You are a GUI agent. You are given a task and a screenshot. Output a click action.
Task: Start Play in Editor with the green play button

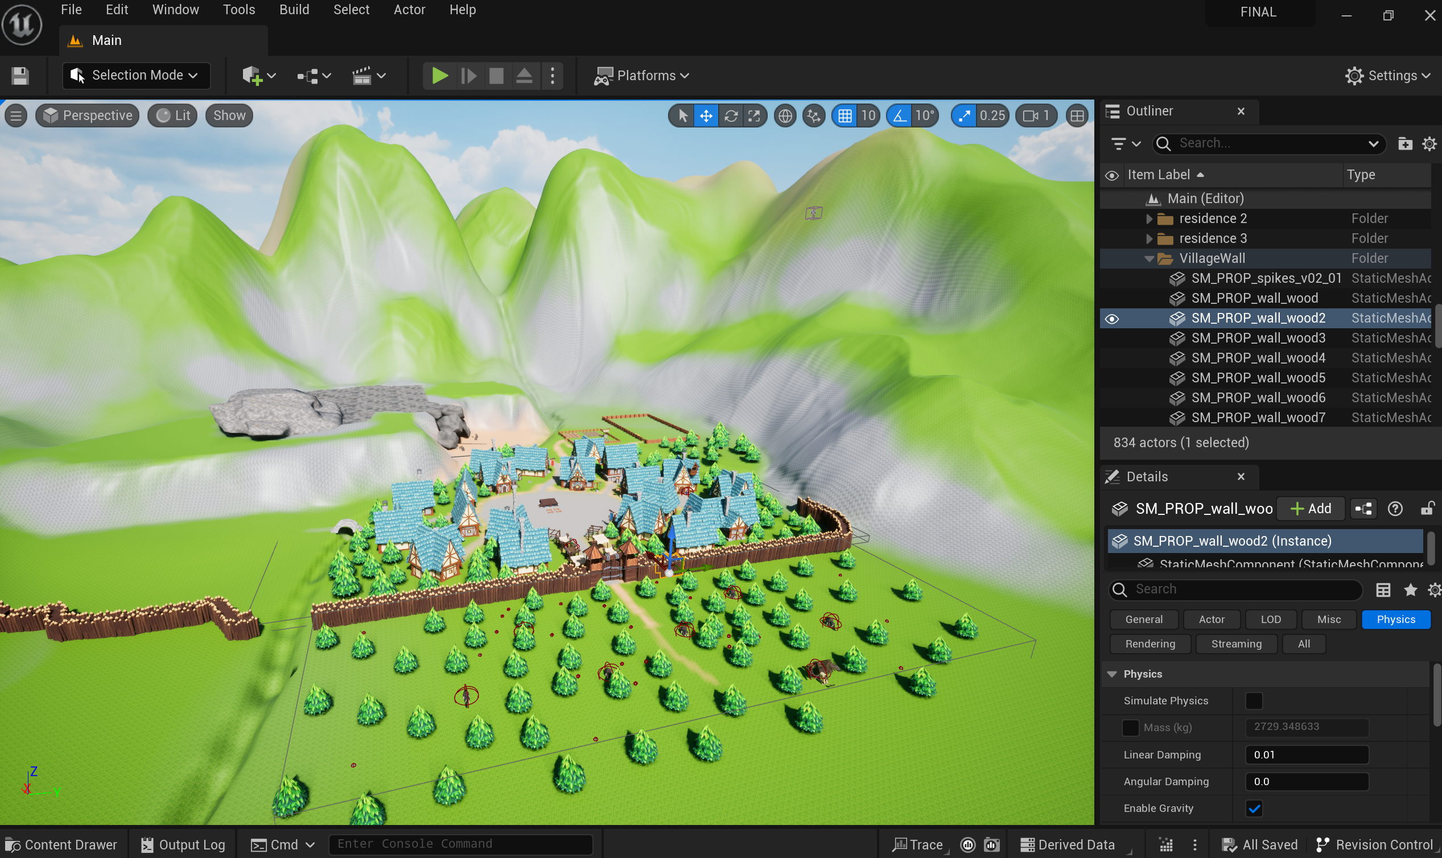[439, 76]
